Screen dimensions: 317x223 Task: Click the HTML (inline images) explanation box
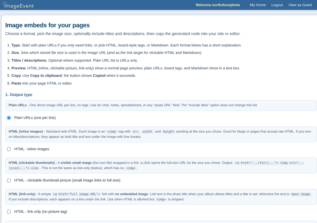pos(161,134)
